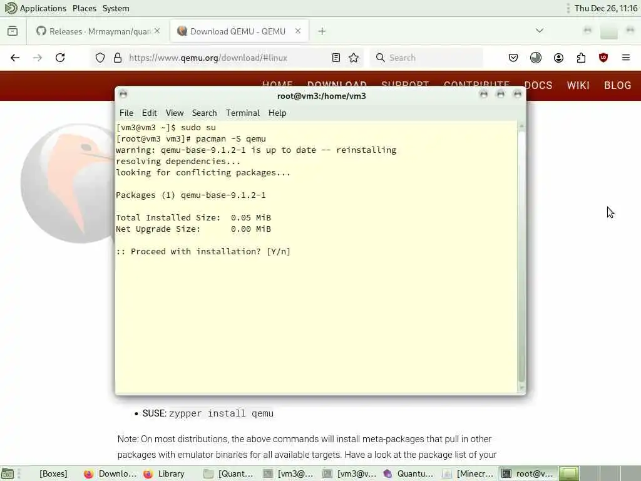Open the Pocket save icon
641x481 pixels.
click(513, 58)
